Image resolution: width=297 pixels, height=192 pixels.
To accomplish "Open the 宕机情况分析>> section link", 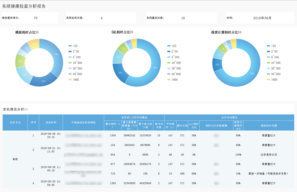I will 15,109.
